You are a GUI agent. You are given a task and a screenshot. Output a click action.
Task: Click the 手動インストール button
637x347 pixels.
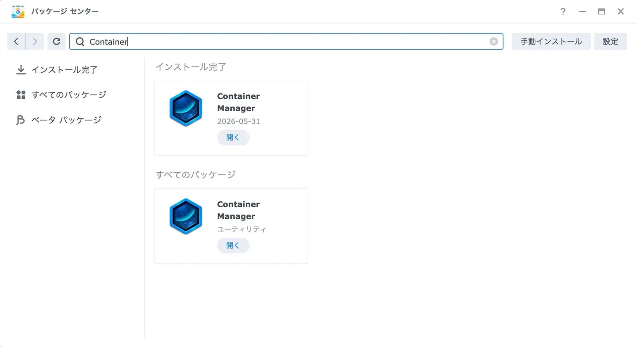coord(551,41)
